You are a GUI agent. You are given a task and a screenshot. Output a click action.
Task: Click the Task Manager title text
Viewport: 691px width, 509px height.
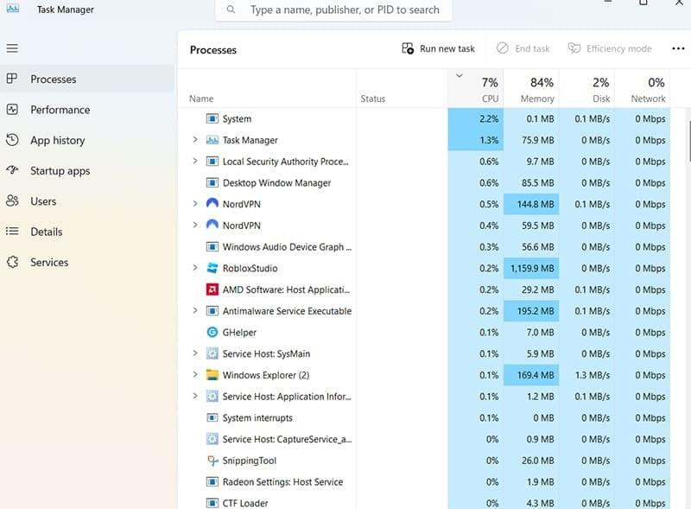click(66, 10)
